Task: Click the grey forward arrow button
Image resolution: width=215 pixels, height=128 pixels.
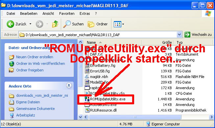Action: pyautogui.click(x=39, y=24)
